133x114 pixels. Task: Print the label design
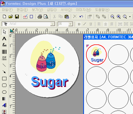[40, 17]
